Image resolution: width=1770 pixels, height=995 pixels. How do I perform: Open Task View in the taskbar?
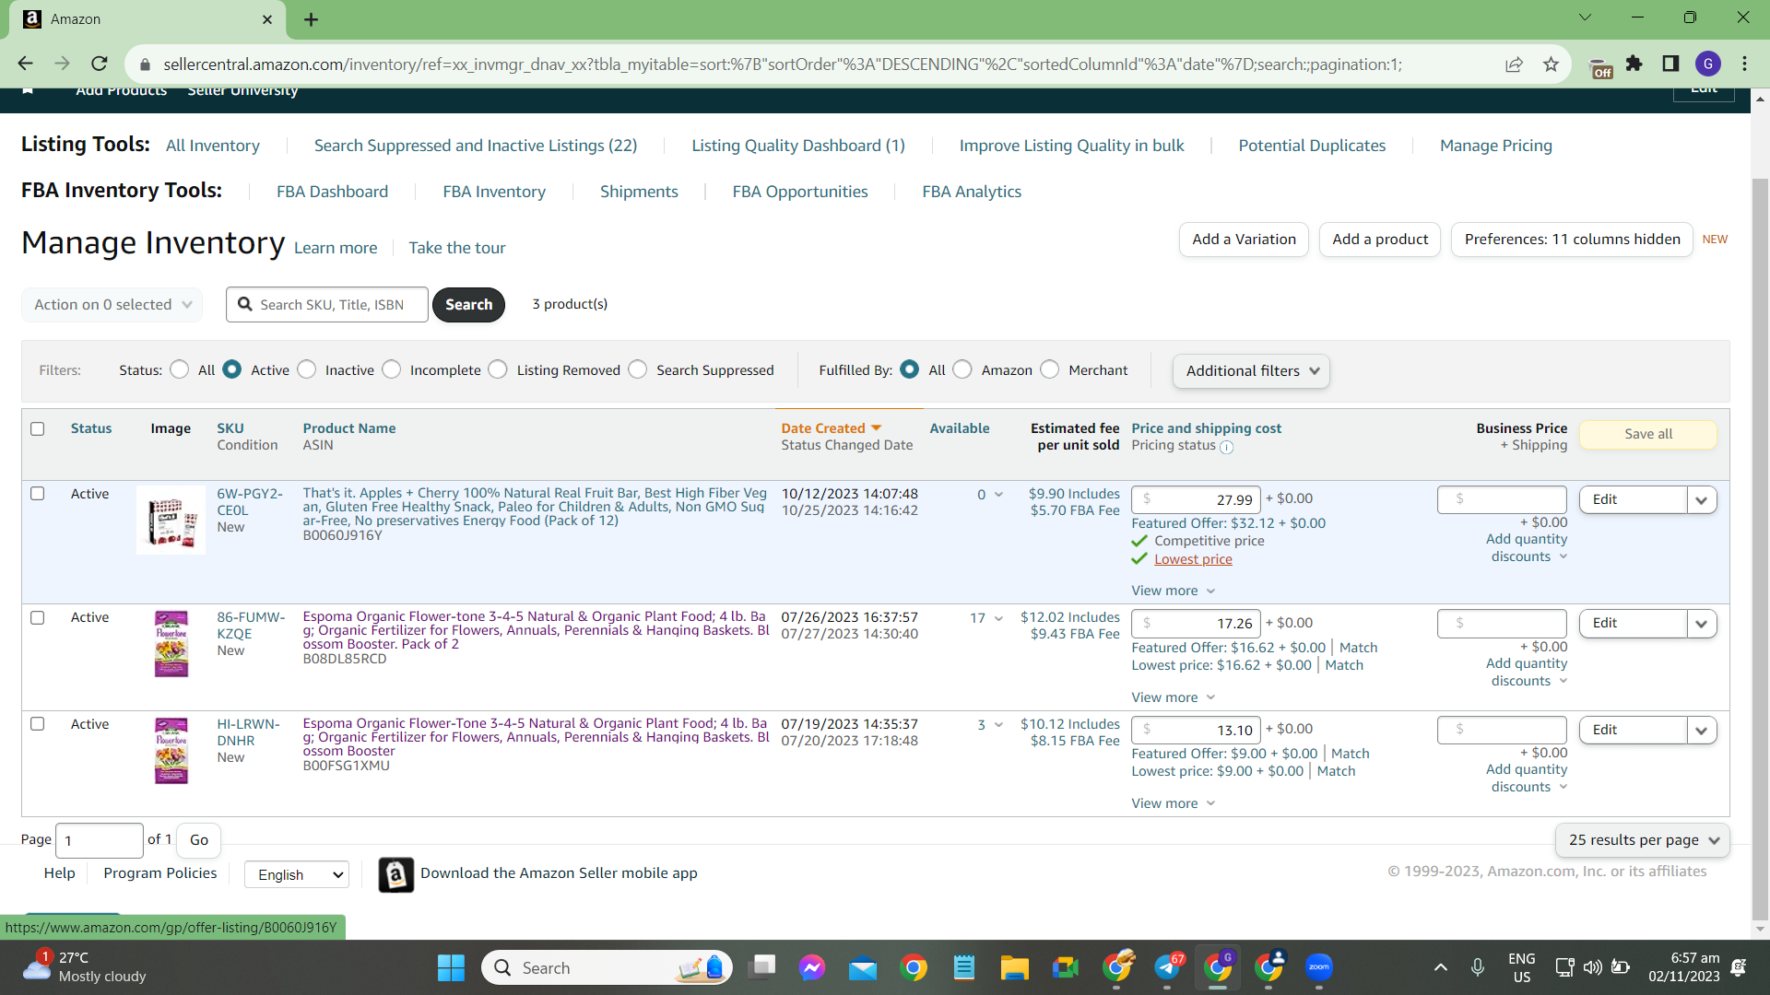click(761, 967)
